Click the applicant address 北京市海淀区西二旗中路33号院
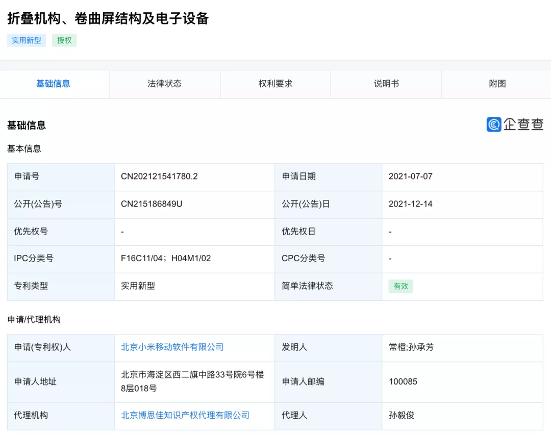The height and width of the screenshot is (435, 551). (x=192, y=381)
